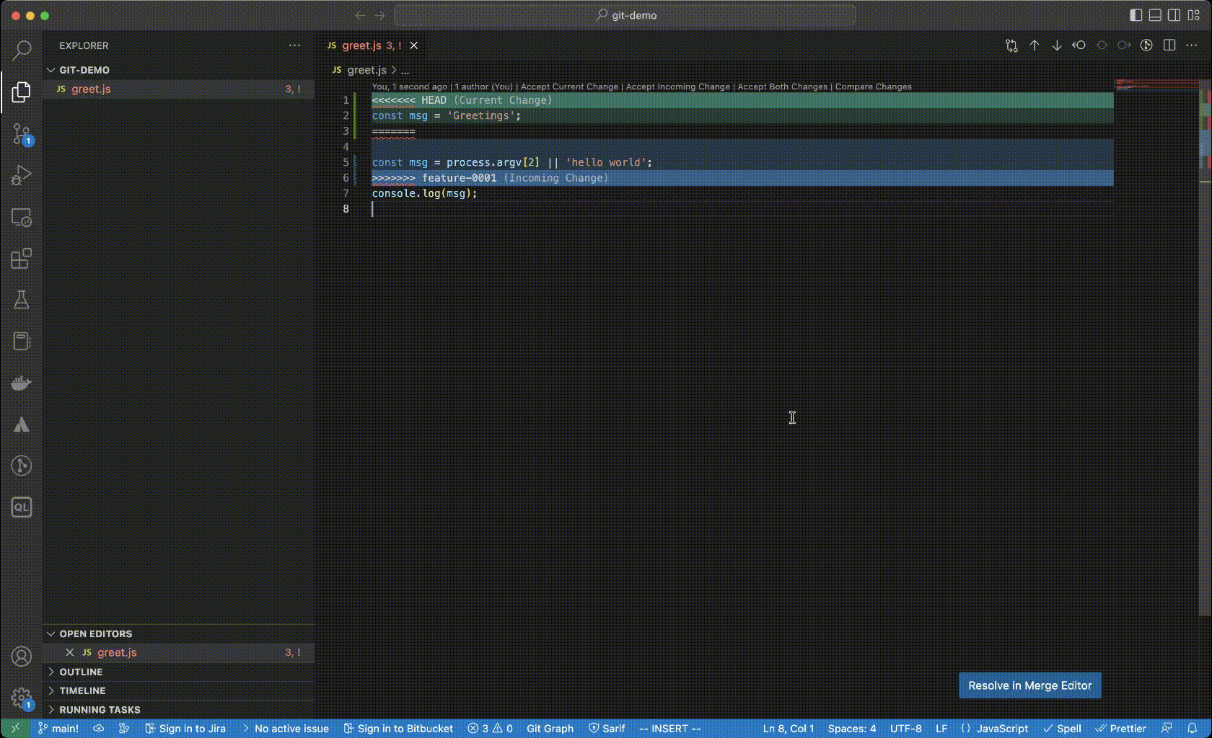Open the Testing flask view
This screenshot has height=738, width=1212.
22,300
